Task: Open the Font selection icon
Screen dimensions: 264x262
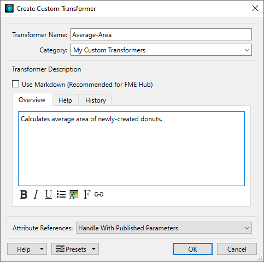Action: pos(87,194)
